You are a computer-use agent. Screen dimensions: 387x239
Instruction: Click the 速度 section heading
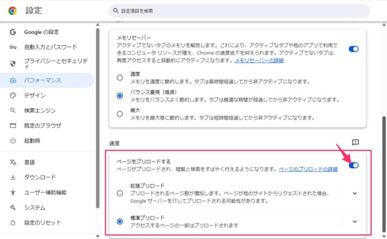[114, 143]
